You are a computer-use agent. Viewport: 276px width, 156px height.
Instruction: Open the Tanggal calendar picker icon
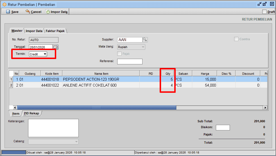[56, 47]
